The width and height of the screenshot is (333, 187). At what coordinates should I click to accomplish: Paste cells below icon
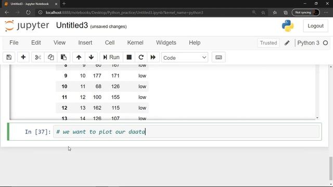click(63, 57)
